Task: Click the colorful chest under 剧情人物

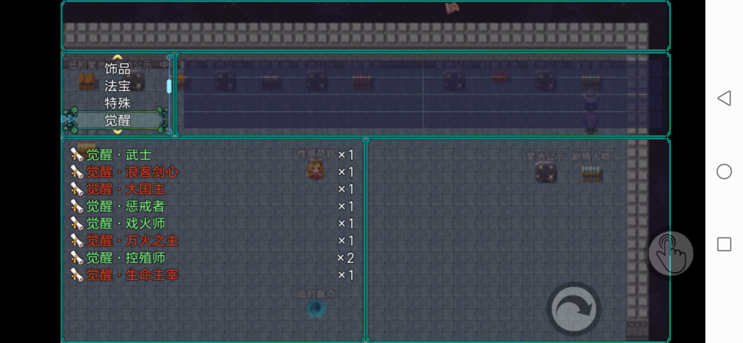Action: click(591, 173)
